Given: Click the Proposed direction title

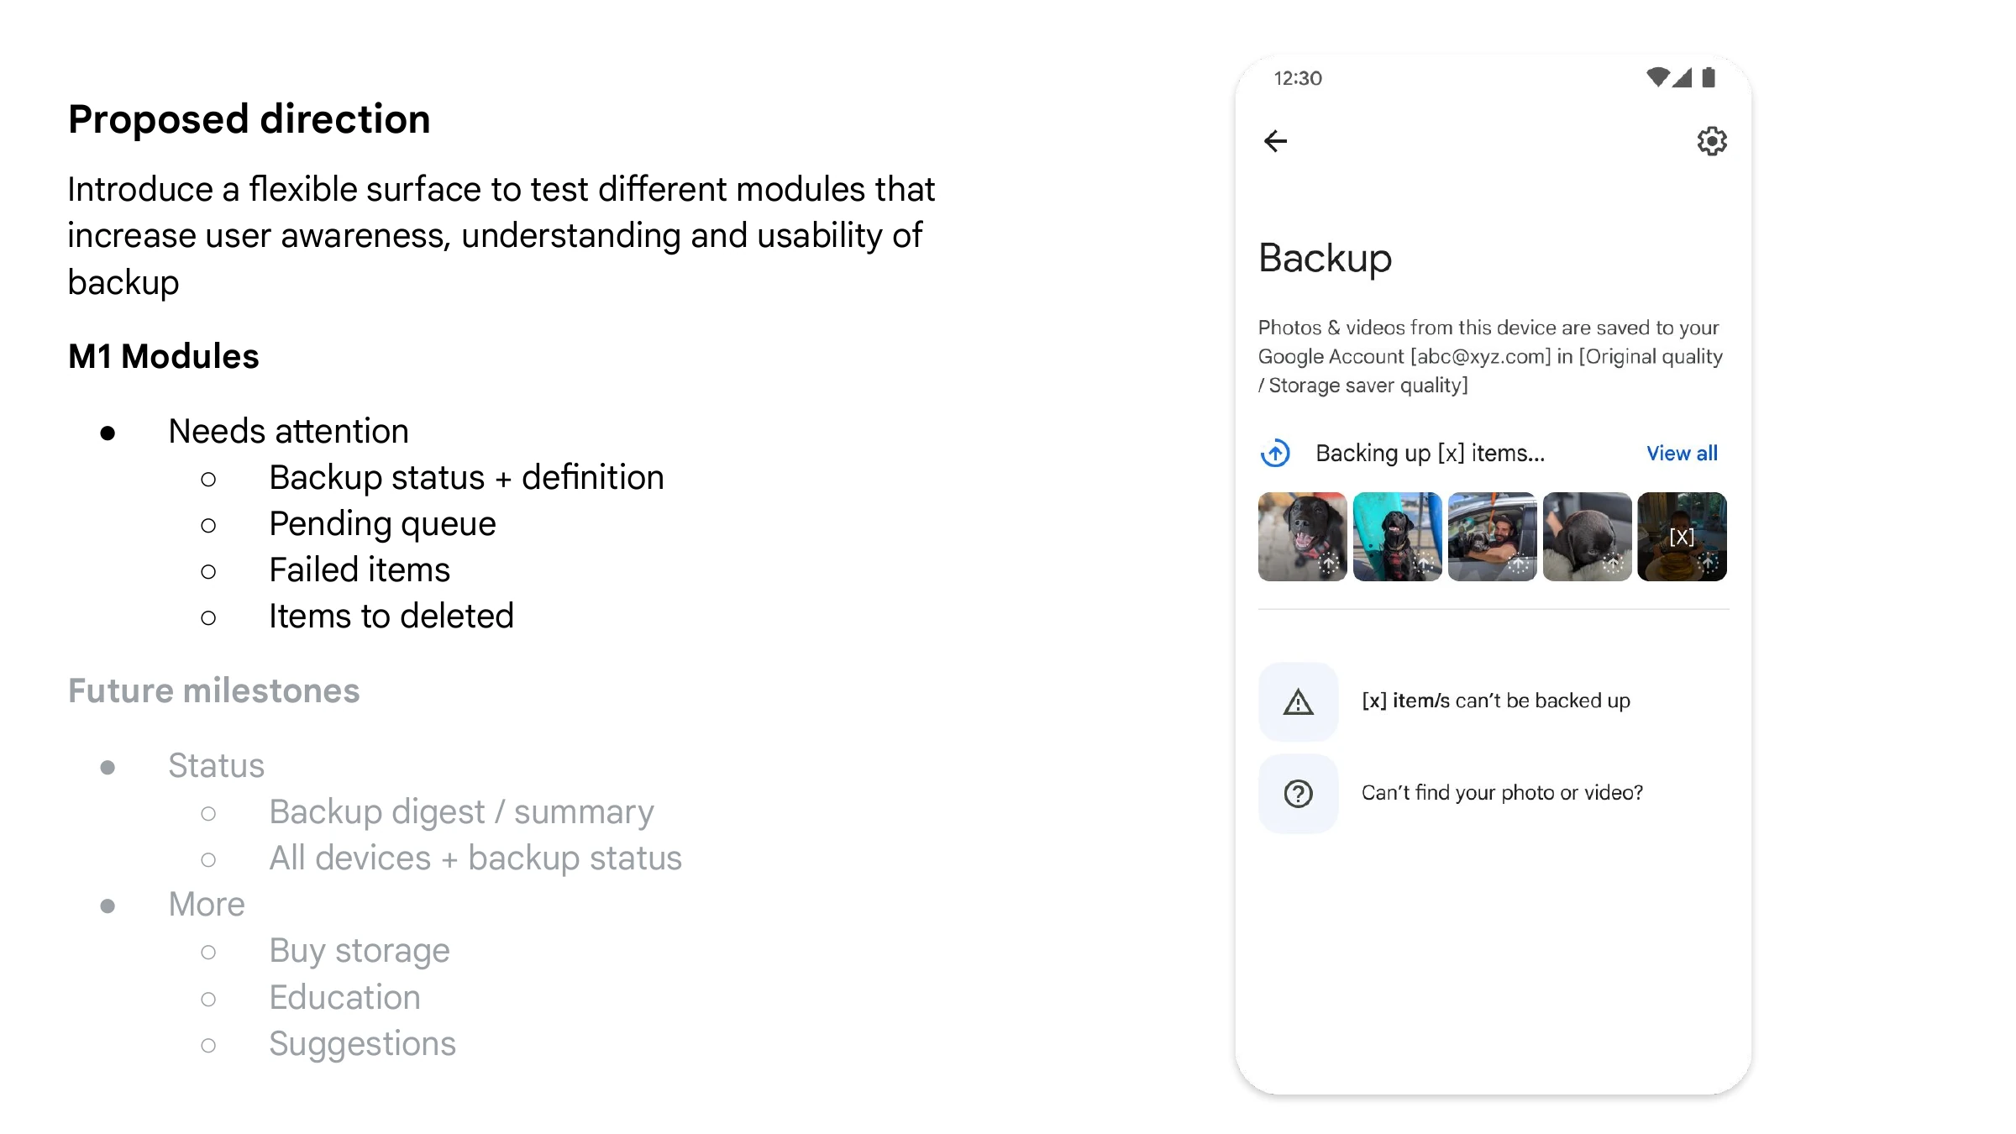Looking at the screenshot, I should 249,119.
